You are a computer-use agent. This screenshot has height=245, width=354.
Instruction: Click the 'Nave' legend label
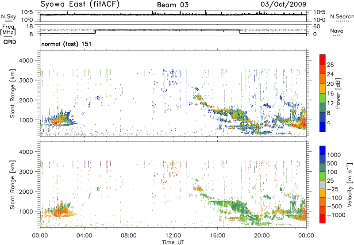click(x=337, y=31)
